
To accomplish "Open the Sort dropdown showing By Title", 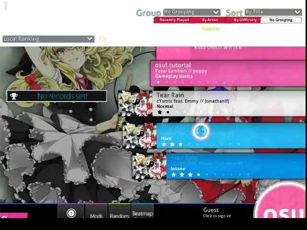I will [x=273, y=12].
